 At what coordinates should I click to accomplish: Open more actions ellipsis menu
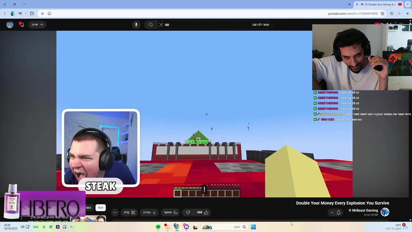(x=115, y=212)
